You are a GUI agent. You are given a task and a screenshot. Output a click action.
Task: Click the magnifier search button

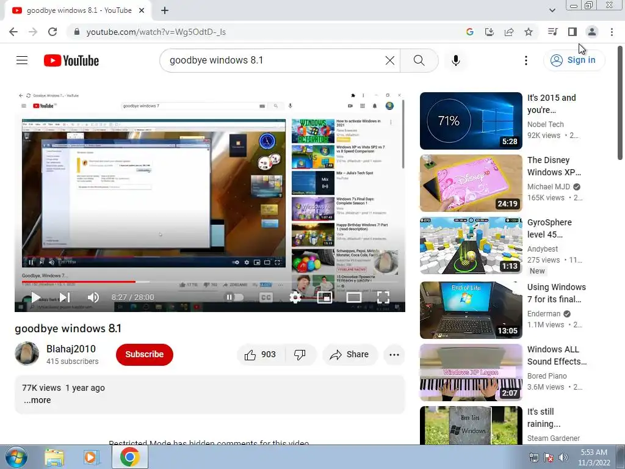pyautogui.click(x=419, y=60)
